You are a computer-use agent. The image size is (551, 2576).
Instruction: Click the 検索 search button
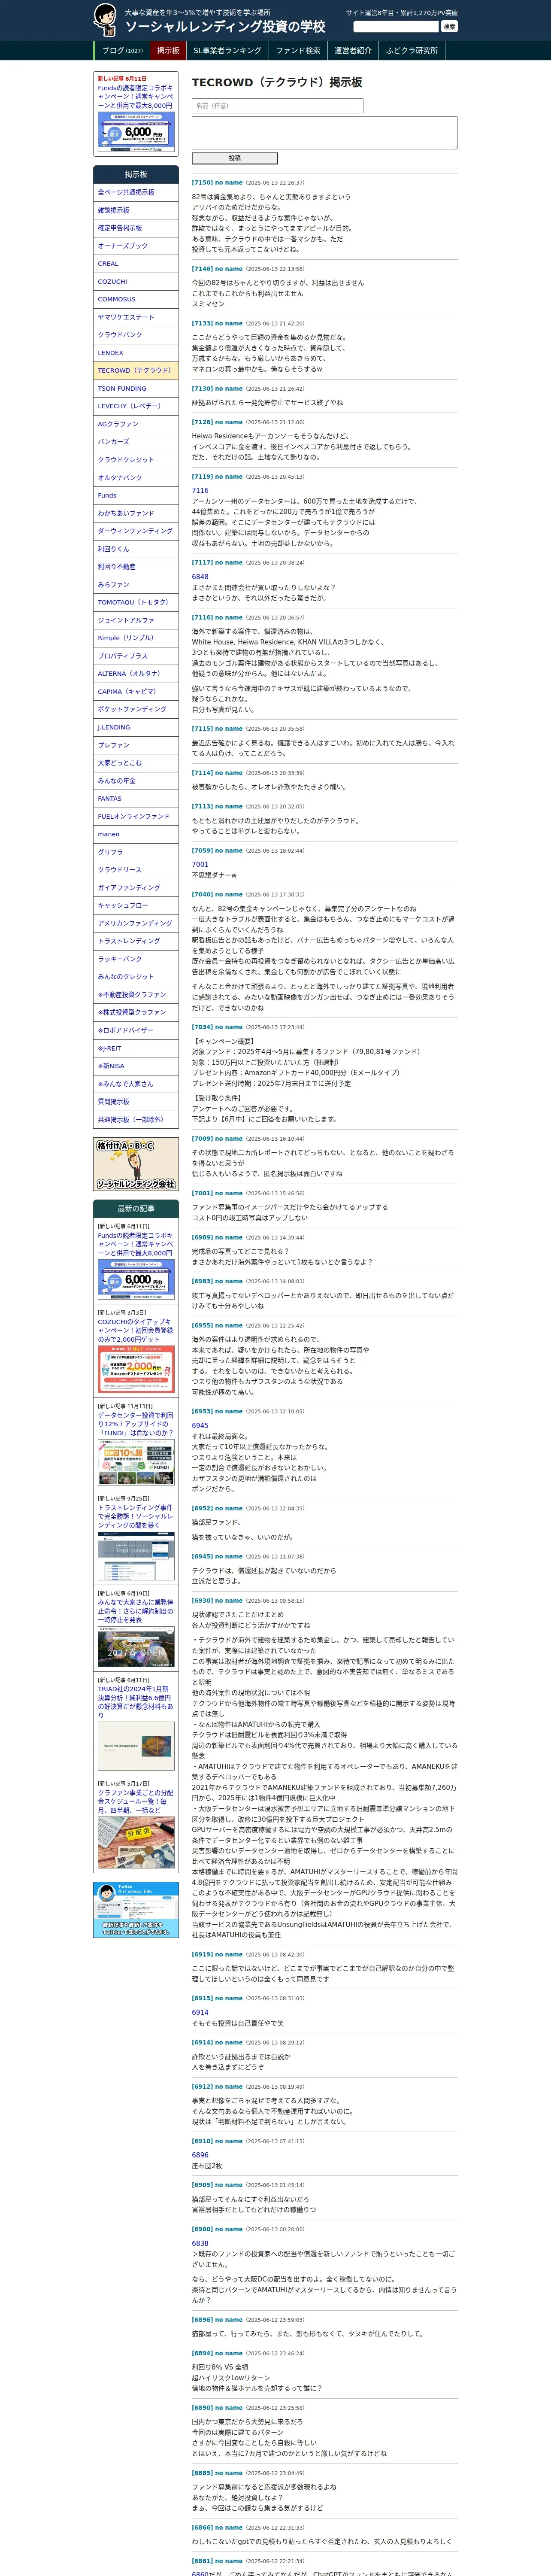[x=449, y=27]
